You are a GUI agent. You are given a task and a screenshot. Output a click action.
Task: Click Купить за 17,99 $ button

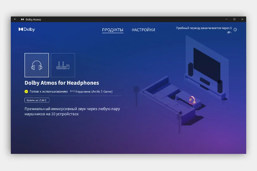click(37, 100)
